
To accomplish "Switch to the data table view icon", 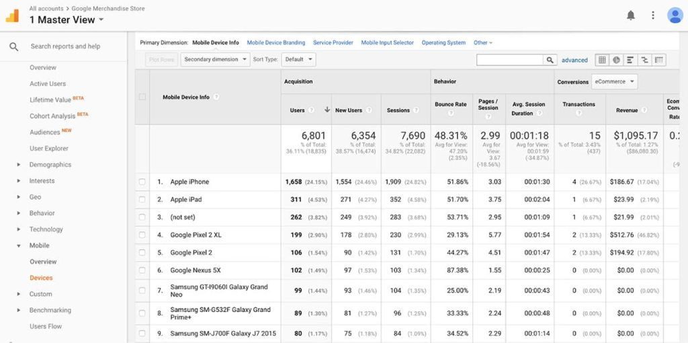I will click(602, 60).
